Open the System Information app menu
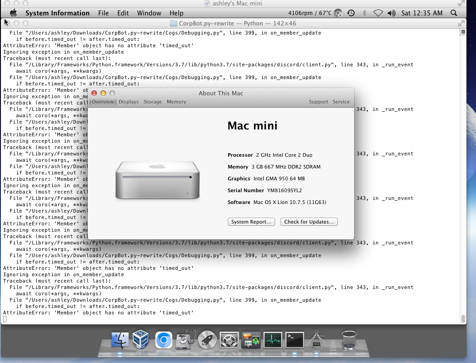 (x=57, y=13)
